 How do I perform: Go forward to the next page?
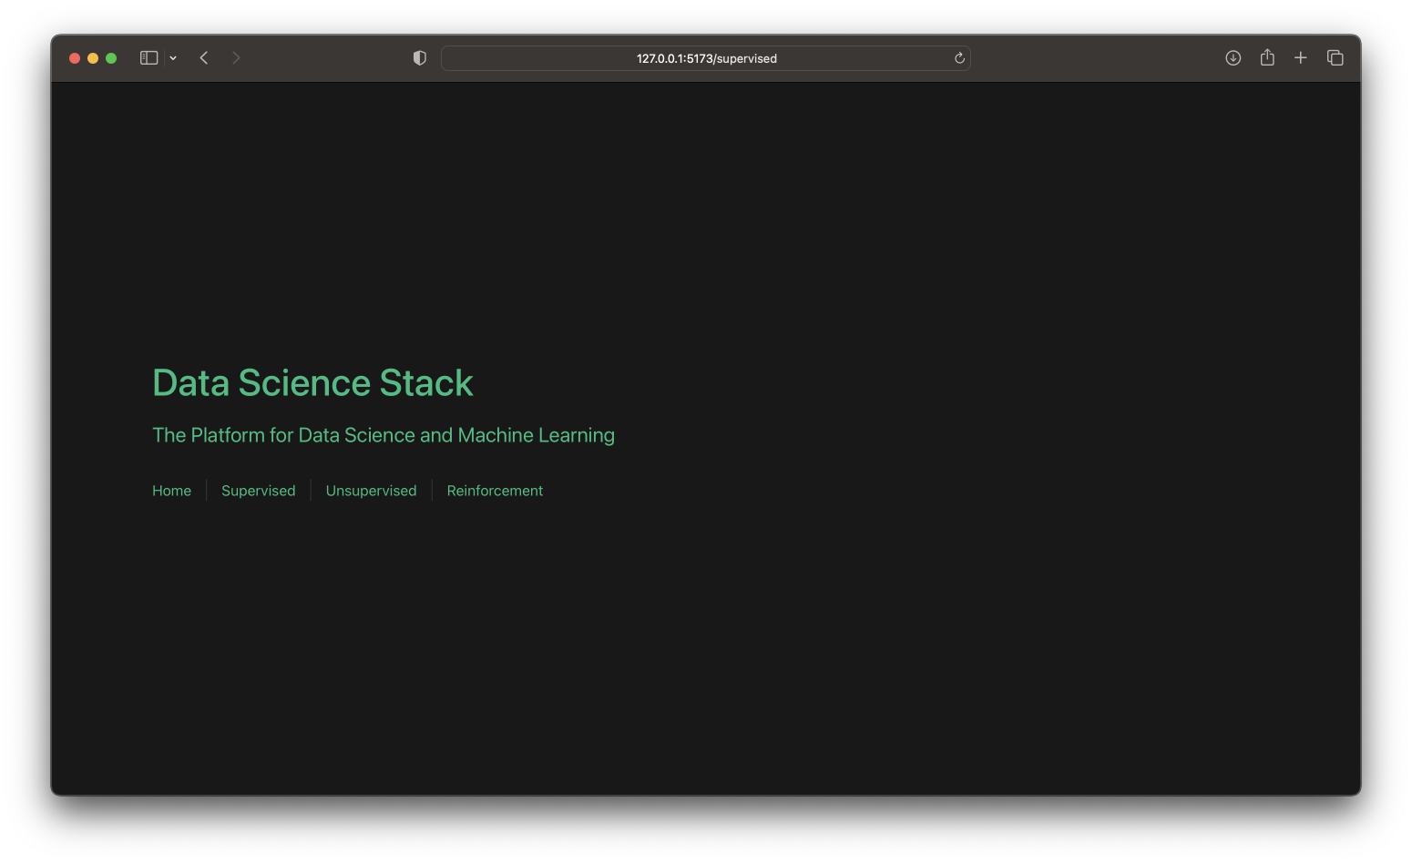point(236,58)
